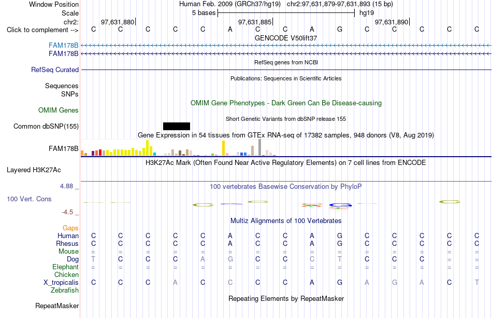
Task: Click the light-blue FAM178B GENCODE track label
Action: coord(63,45)
